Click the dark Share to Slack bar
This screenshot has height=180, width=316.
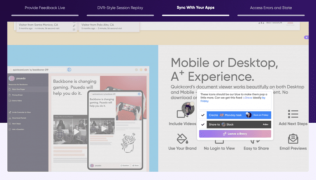click(239, 124)
